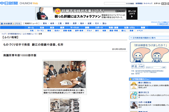Open the 就職・転職 sub-menu link
Screen dimensions: 169x112
pyautogui.click(x=67, y=31)
